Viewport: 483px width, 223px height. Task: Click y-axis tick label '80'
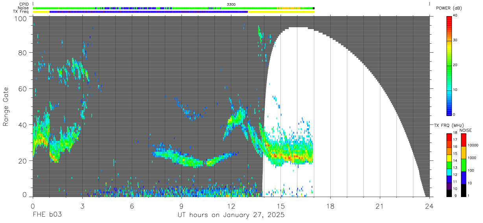[23, 53]
